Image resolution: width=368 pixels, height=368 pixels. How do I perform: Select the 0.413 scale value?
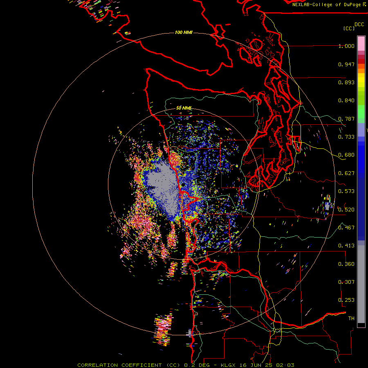tap(346, 246)
